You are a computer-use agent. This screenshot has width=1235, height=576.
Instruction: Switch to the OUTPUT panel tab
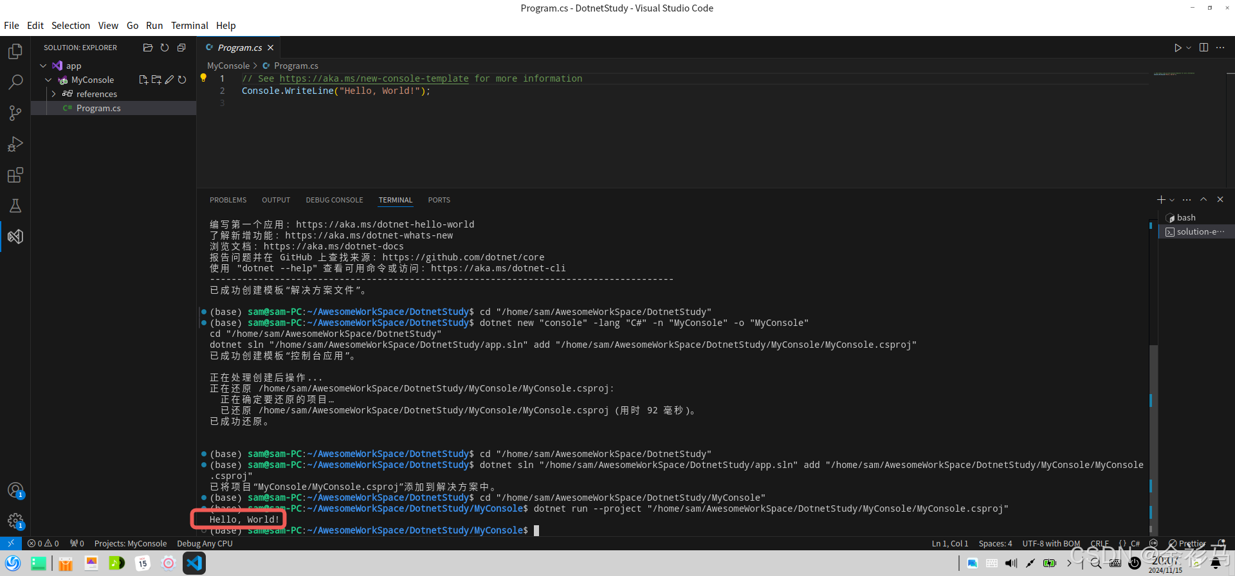point(276,200)
